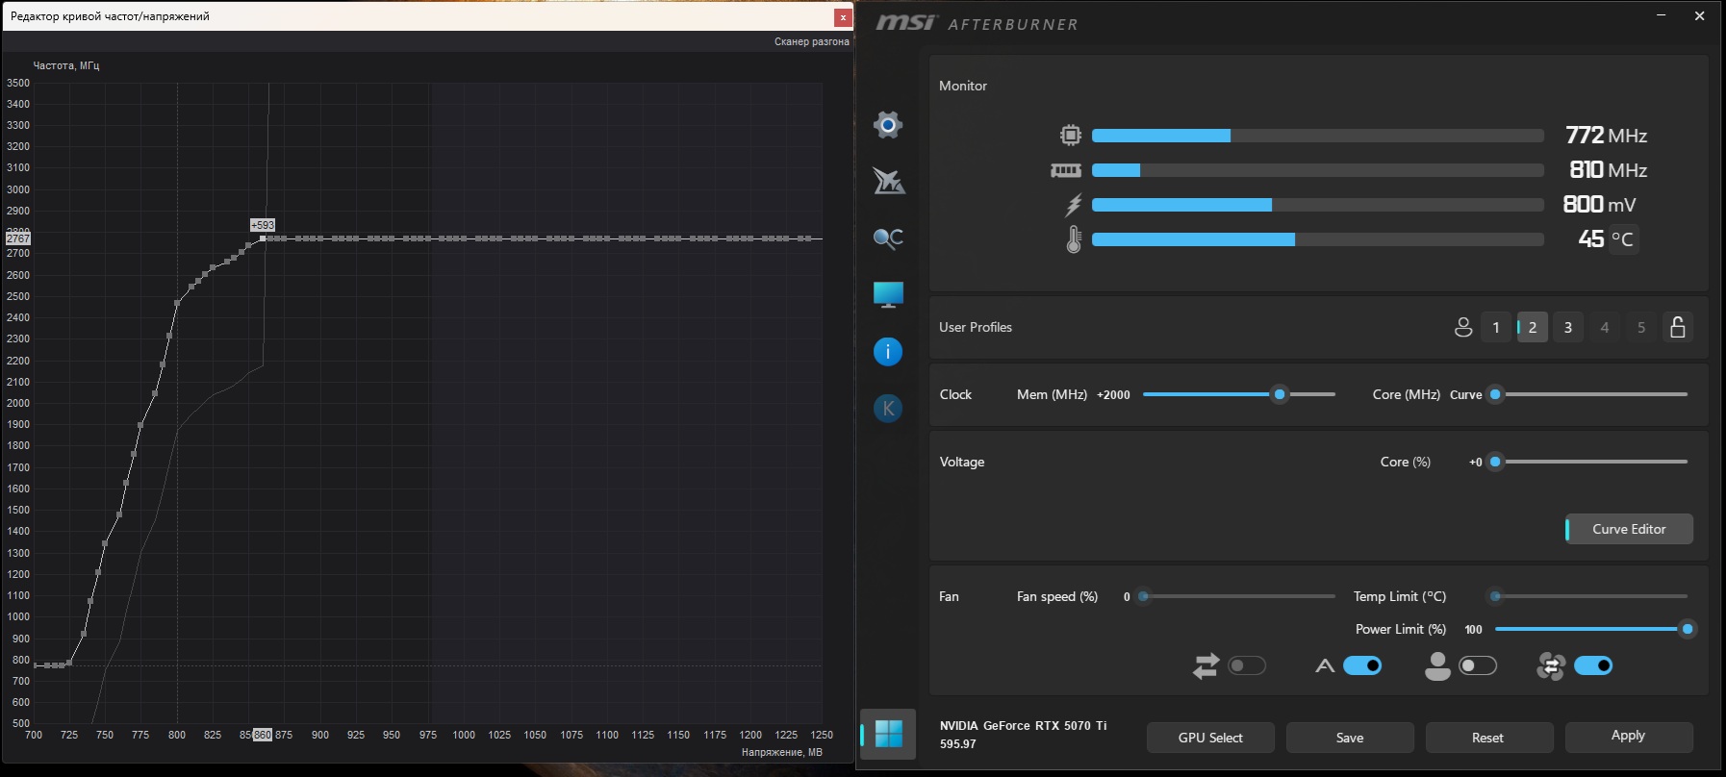Click the Power Limit slider handle
Viewport: 1726px width, 777px height.
tap(1687, 629)
